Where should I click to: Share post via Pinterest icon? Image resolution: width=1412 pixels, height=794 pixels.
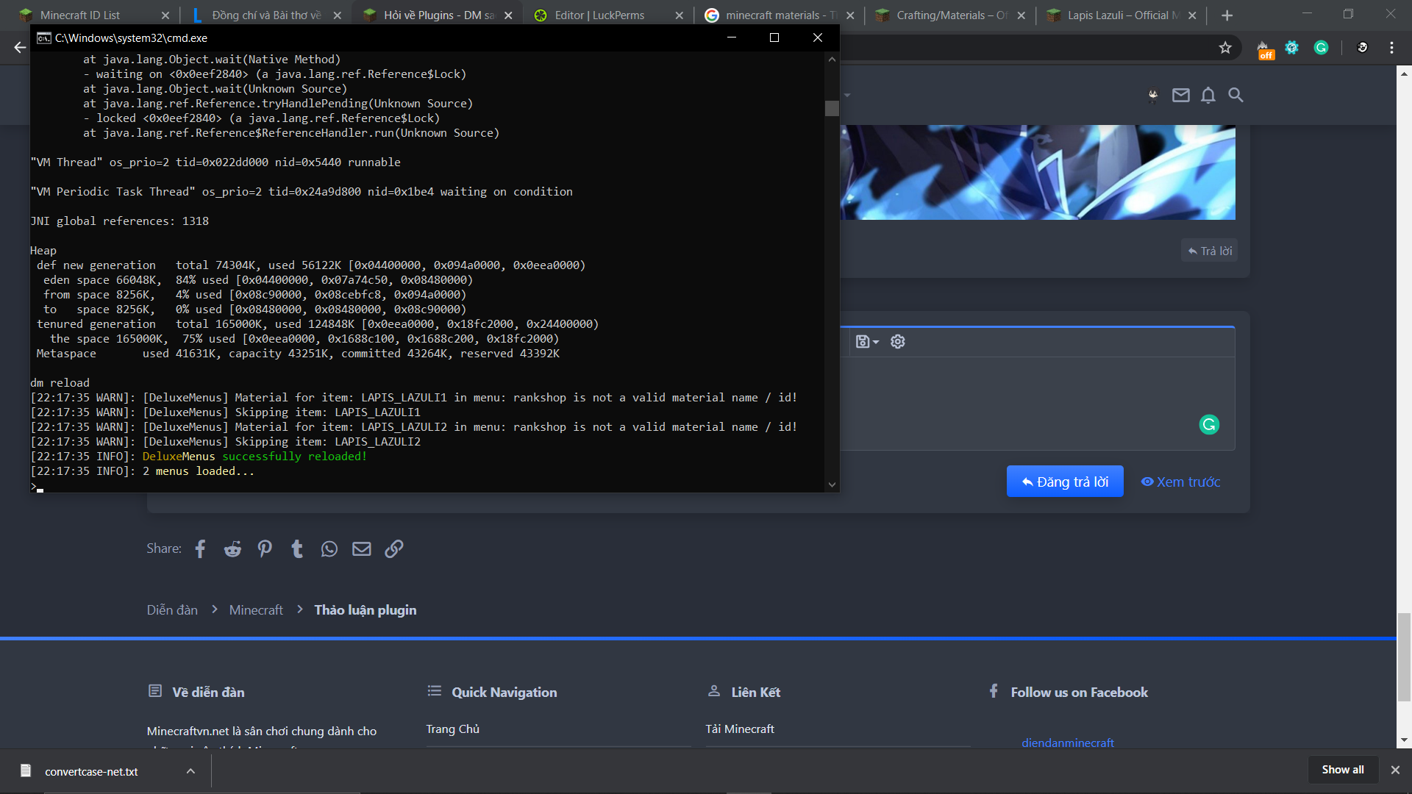[265, 549]
